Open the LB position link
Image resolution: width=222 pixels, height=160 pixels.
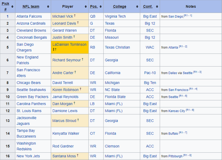[x=92, y=104]
